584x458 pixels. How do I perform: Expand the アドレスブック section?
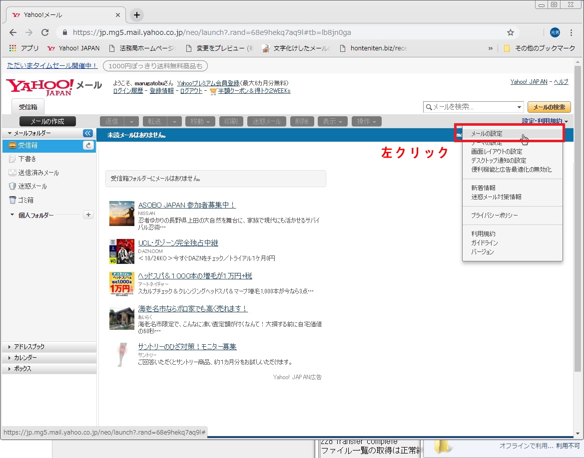29,347
